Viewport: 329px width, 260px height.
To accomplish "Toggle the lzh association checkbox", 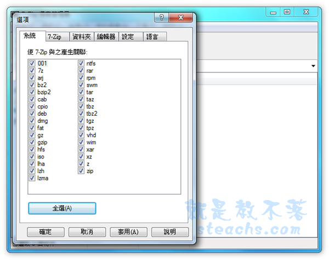I will point(32,171).
